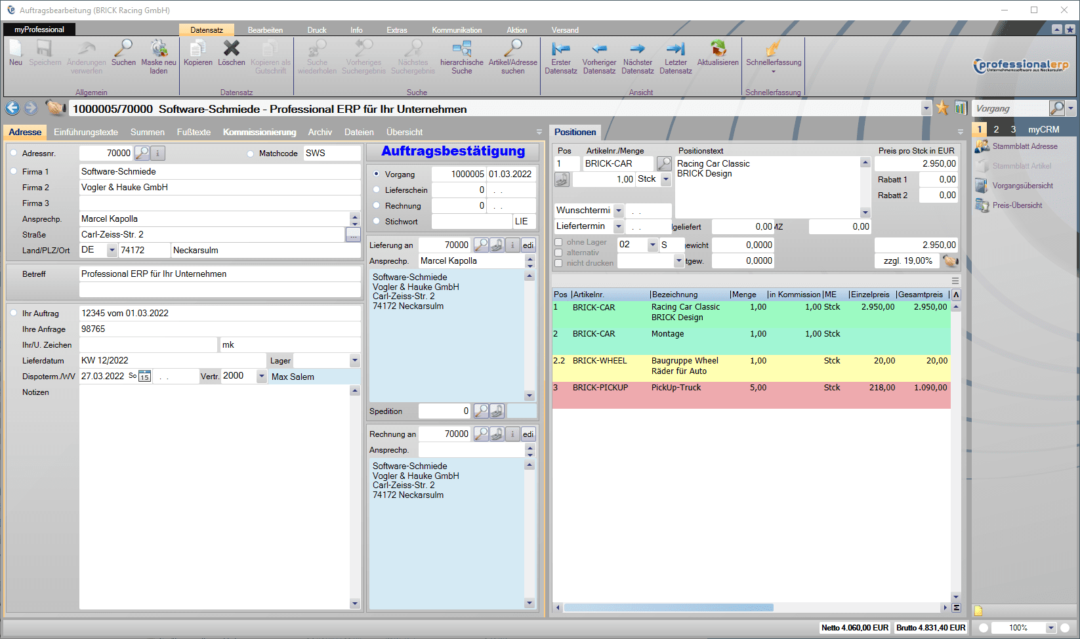This screenshot has height=639, width=1080.
Task: Open the Schnellerfassung tool
Action: click(774, 49)
